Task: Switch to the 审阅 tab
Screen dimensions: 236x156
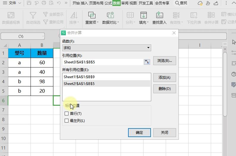Action: tap(125, 3)
